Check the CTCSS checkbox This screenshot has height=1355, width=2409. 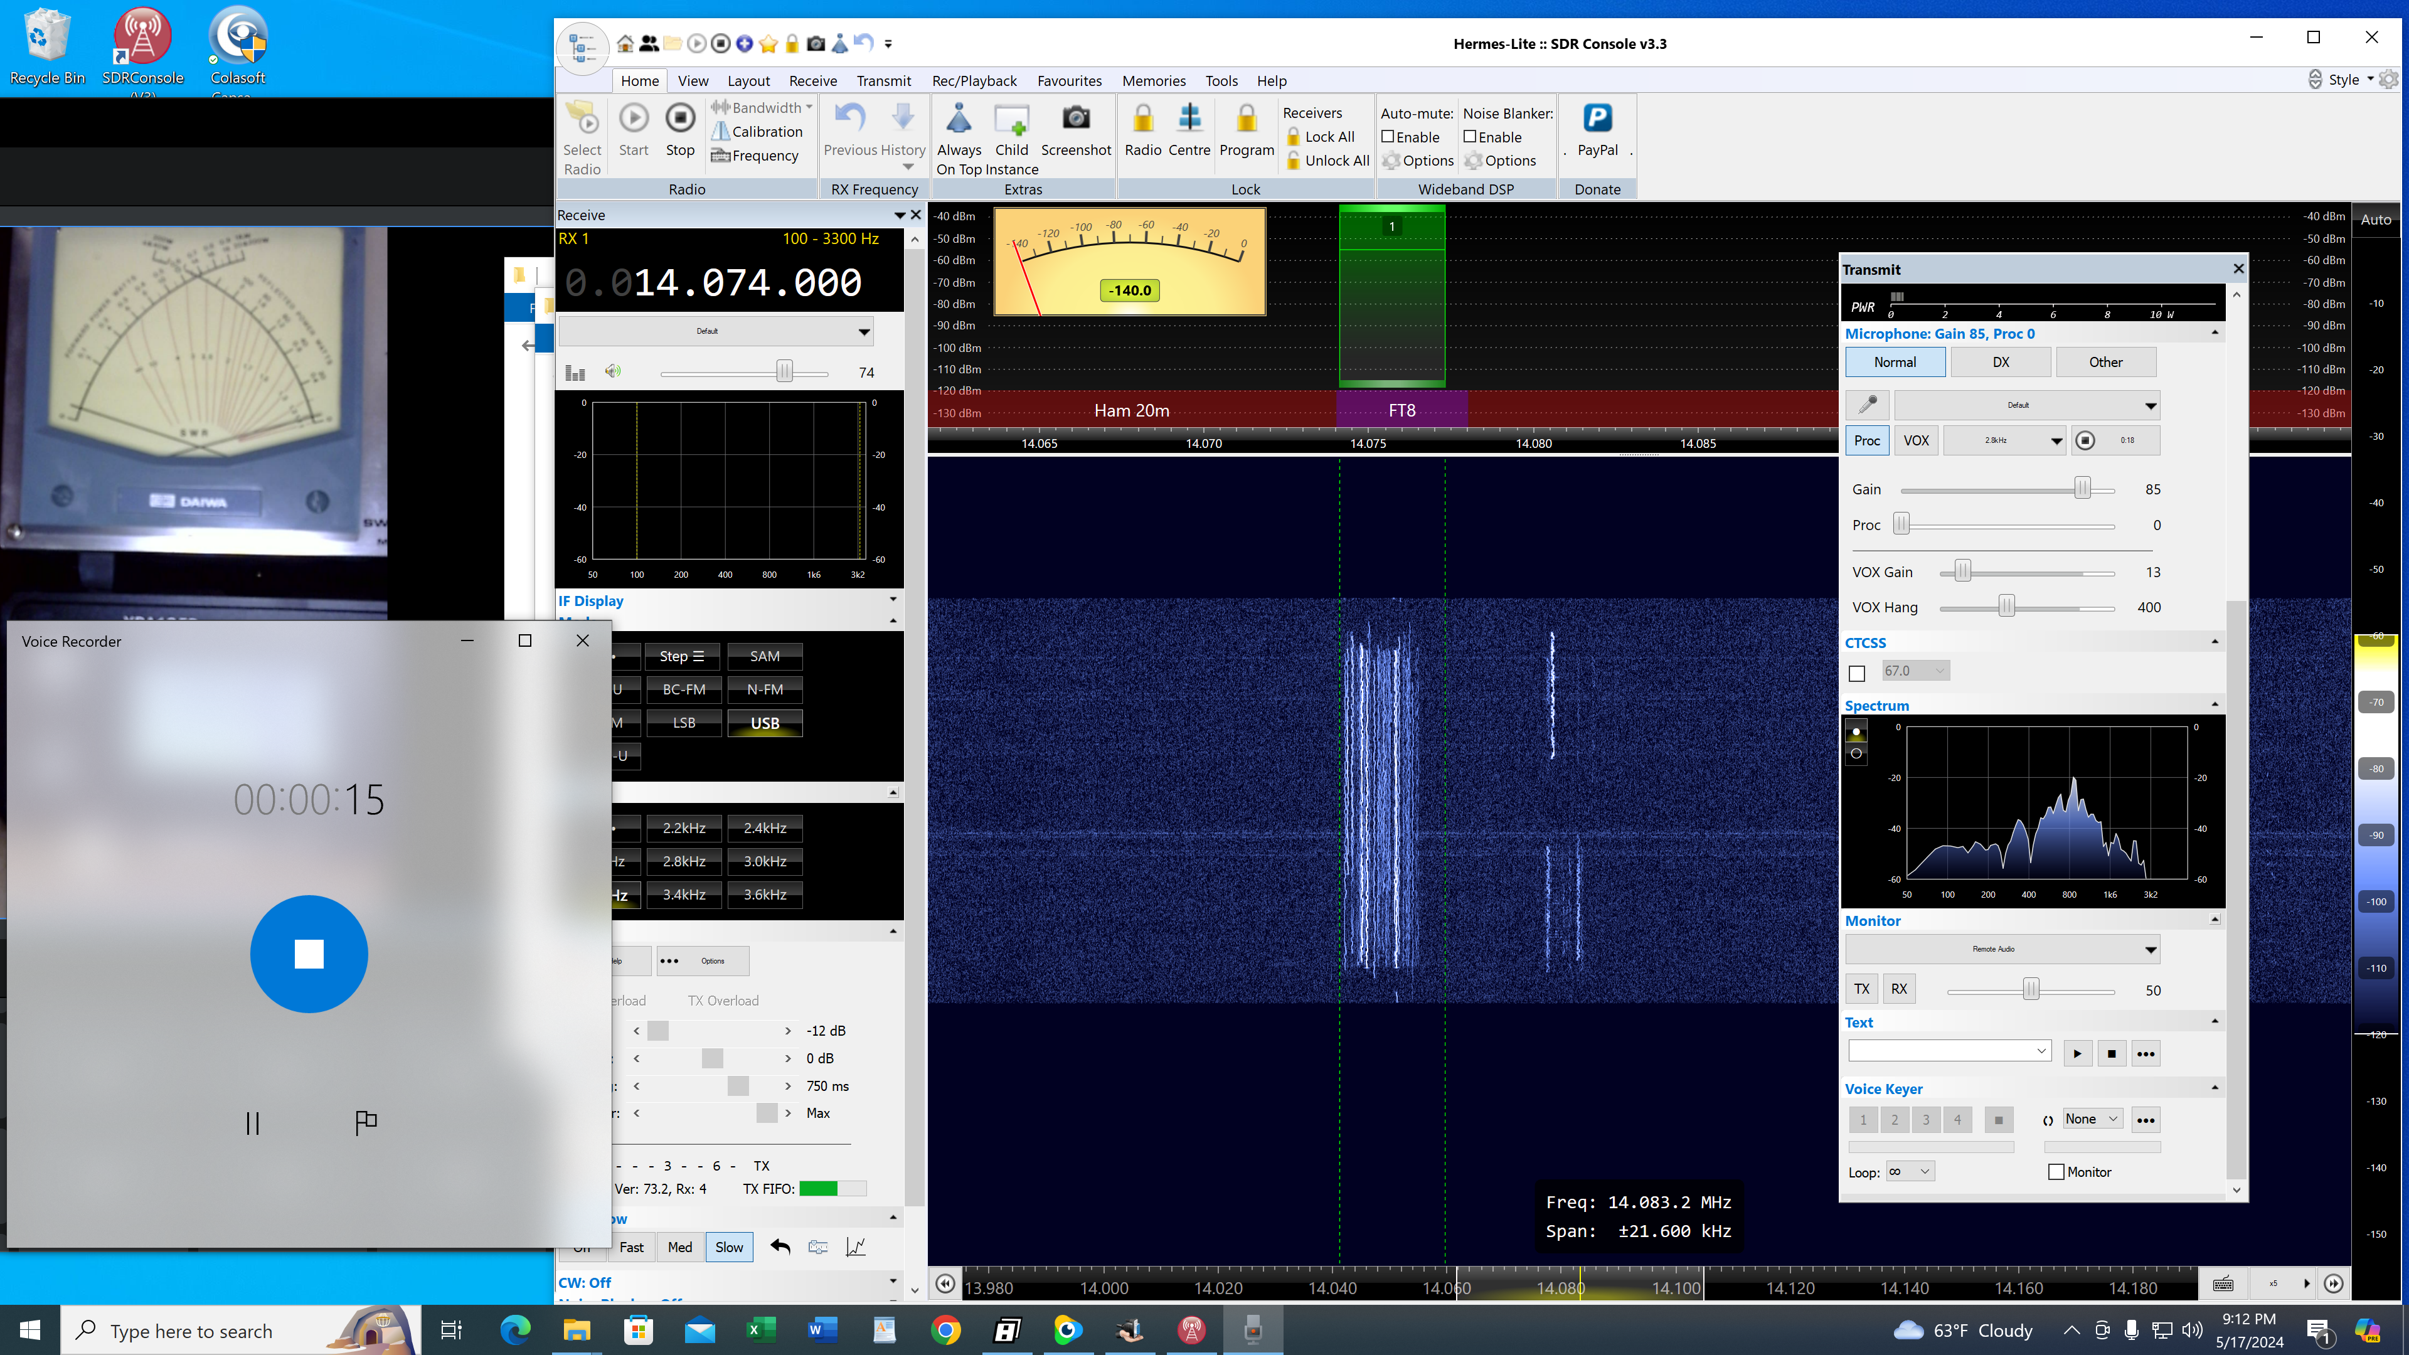coord(1857,673)
